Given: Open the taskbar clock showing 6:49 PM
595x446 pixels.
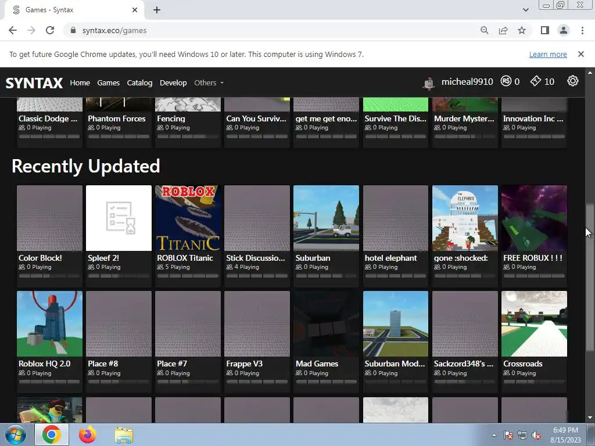Looking at the screenshot, I should pyautogui.click(x=565, y=435).
